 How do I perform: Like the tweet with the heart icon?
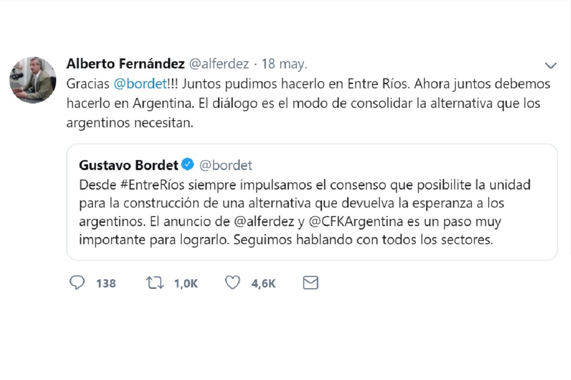232,283
